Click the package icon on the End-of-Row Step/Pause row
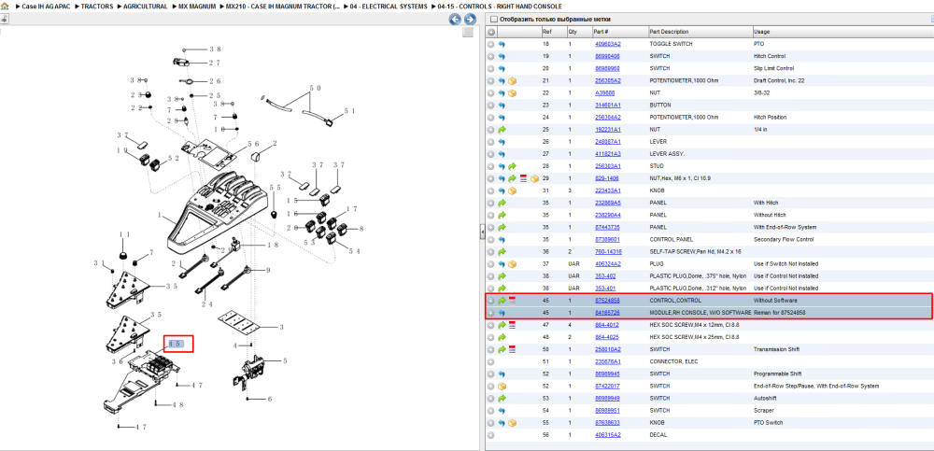Screen dimensions: 934x451 pyautogui.click(x=502, y=386)
